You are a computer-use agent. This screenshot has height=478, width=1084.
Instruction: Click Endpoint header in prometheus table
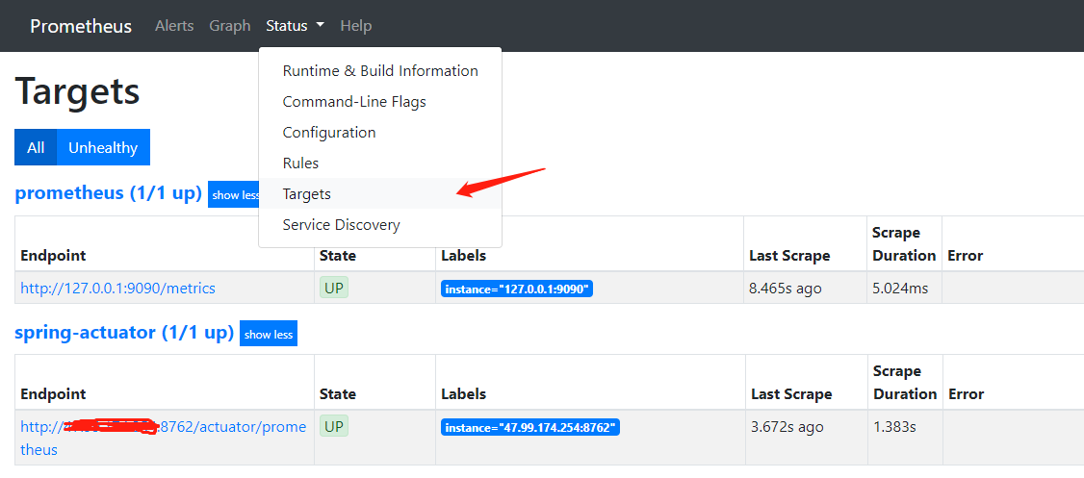click(x=53, y=256)
